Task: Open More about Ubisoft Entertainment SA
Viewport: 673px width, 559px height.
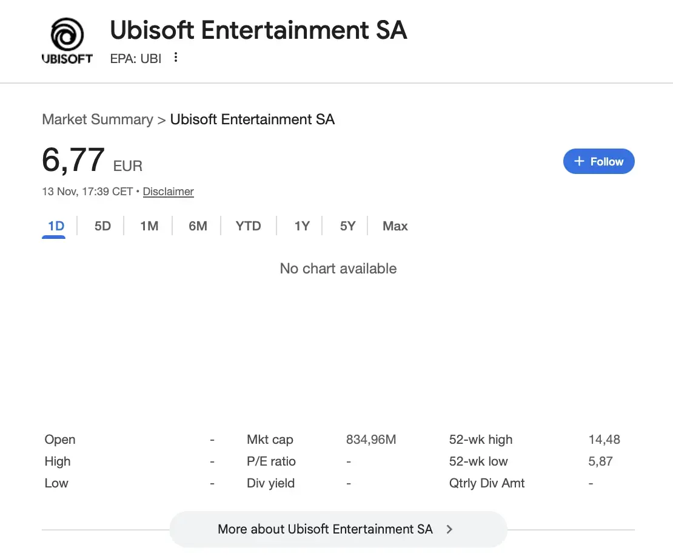Action: pyautogui.click(x=325, y=529)
